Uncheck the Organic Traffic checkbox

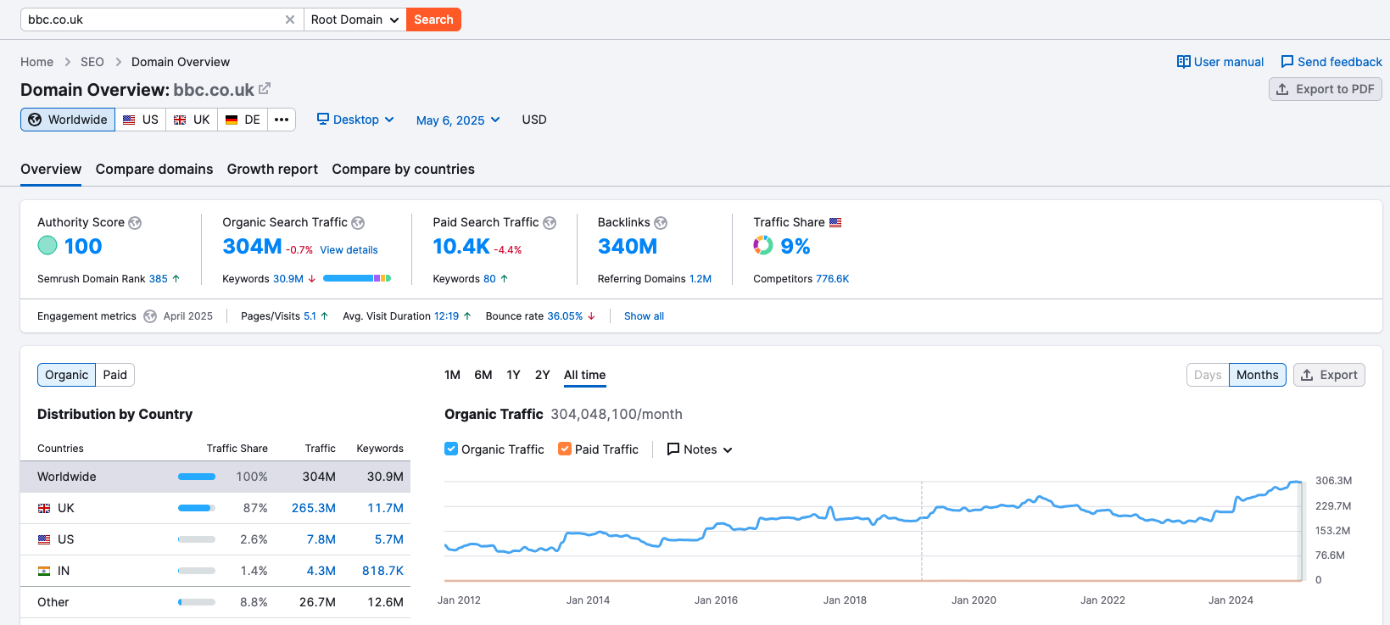[x=451, y=449]
